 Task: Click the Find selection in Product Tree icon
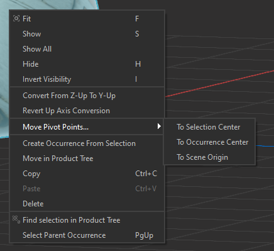[x=16, y=220]
